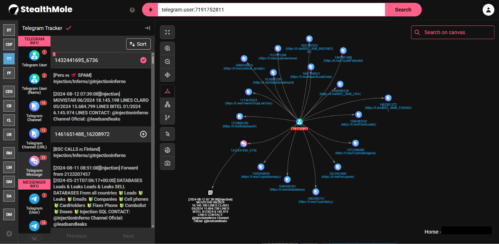This screenshot has width=499, height=244.
Task: Click the lightning bolt search-mode icon
Action: pyautogui.click(x=151, y=10)
